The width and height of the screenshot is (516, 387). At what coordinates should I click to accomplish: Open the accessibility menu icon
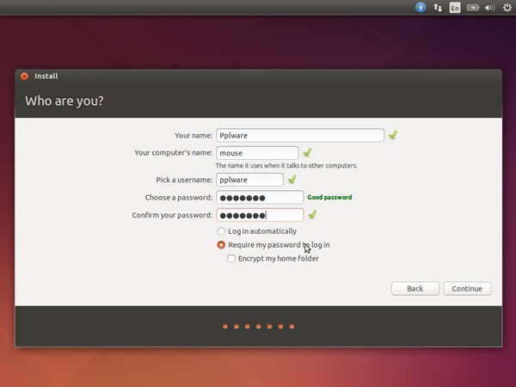(x=421, y=8)
